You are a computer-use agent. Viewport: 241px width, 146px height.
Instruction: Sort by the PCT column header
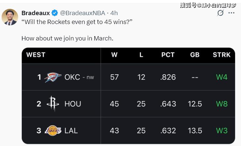point(168,55)
